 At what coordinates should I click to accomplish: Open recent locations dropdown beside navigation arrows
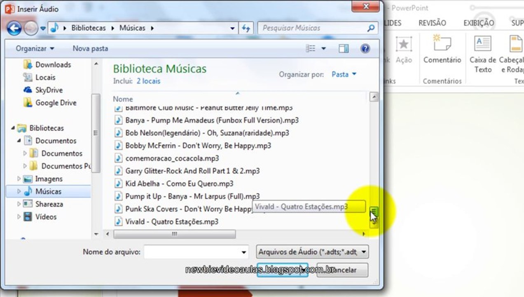click(x=43, y=28)
